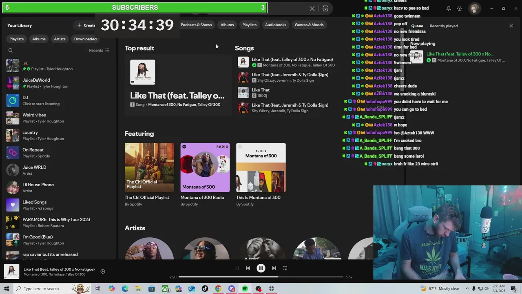Filter search results by Albums
The width and height of the screenshot is (522, 294).
pyautogui.click(x=227, y=25)
